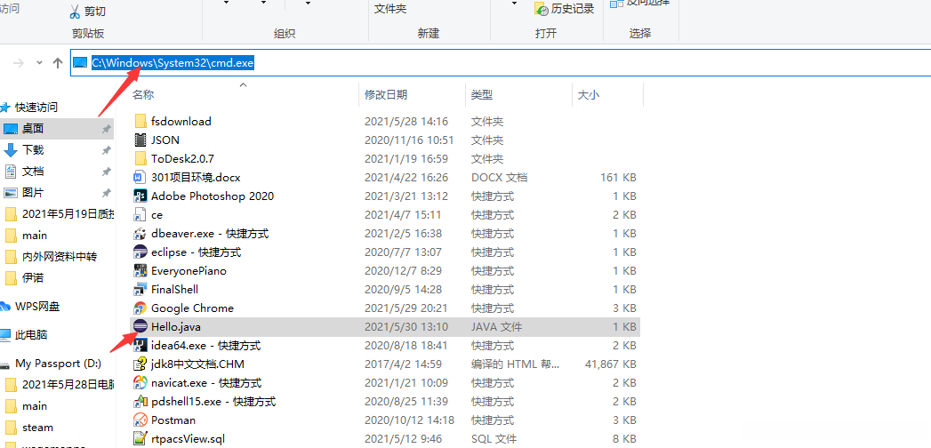
Task: Select the 'DOCX 文档' type cell
Action: (500, 178)
